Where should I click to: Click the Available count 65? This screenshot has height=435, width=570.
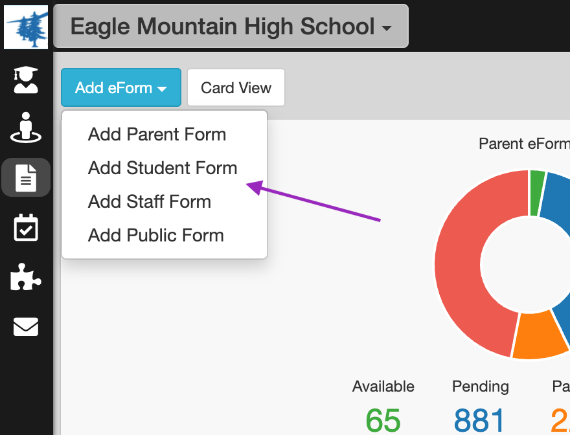383,419
